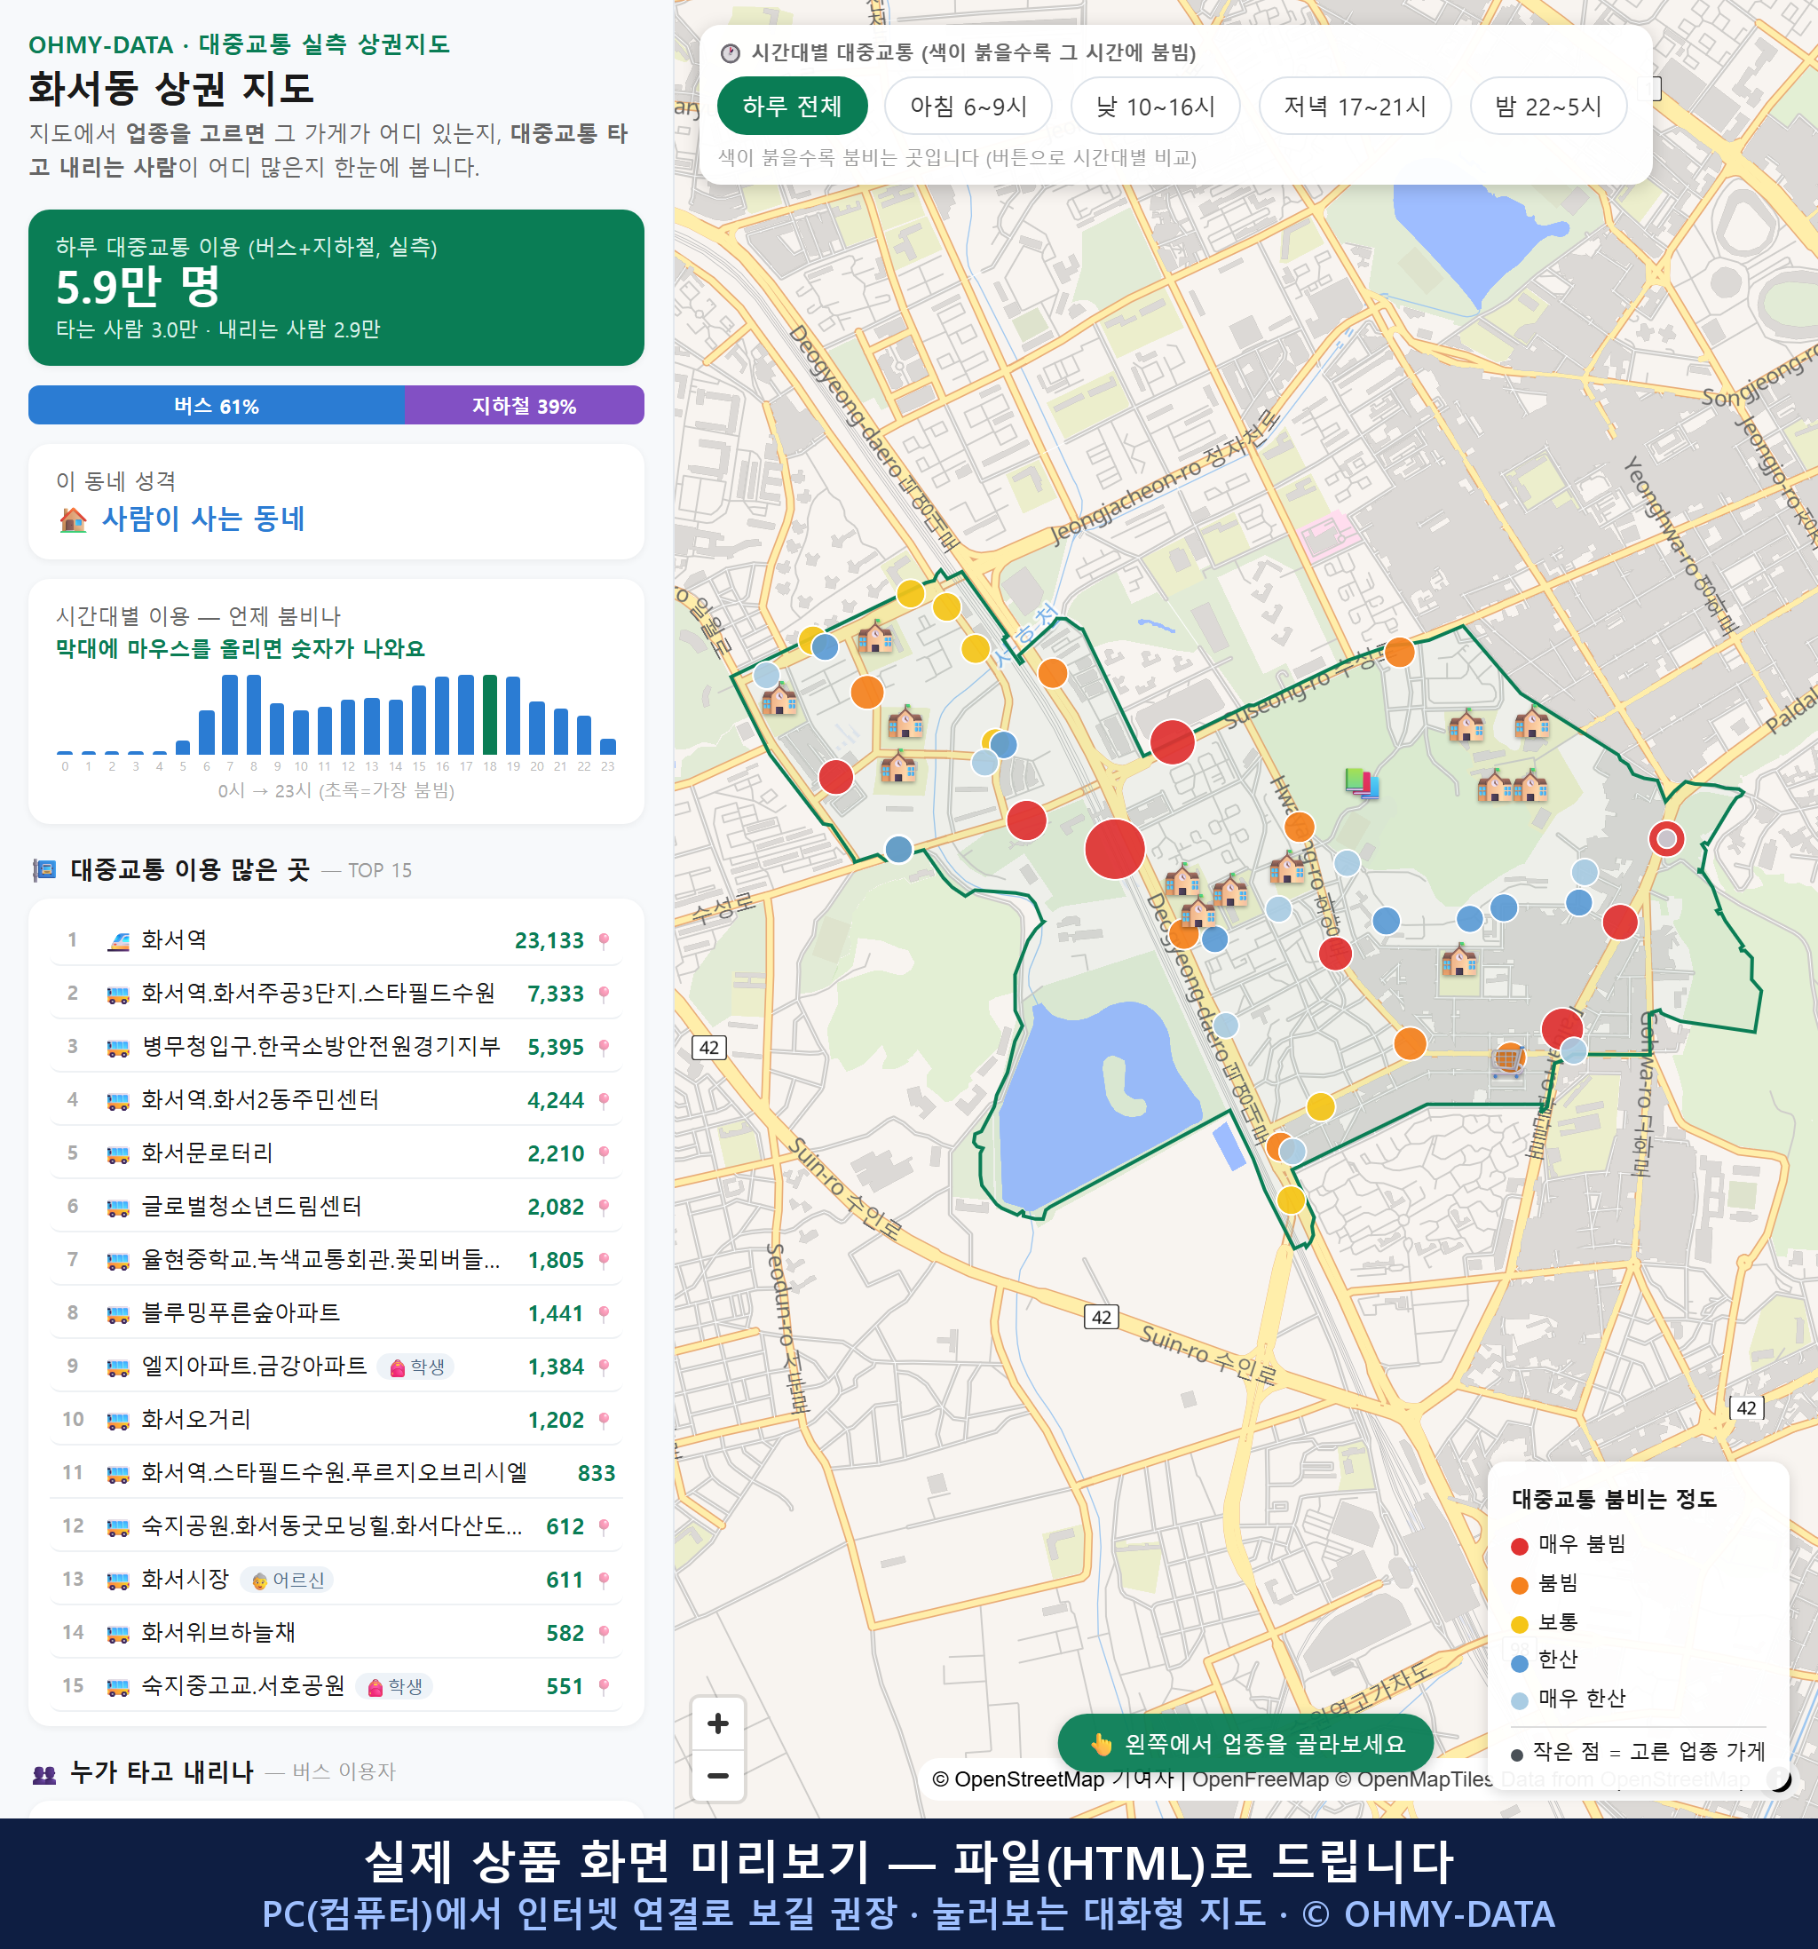
Task: Click the 7,333 ridership value
Action: coord(556,994)
